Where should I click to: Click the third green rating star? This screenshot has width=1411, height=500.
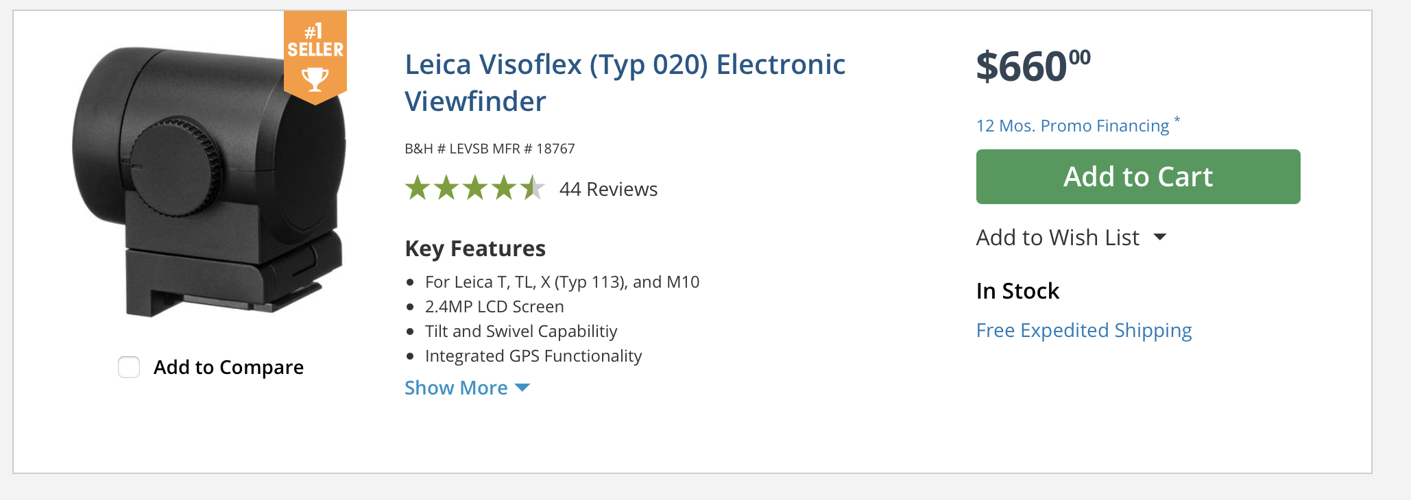475,188
